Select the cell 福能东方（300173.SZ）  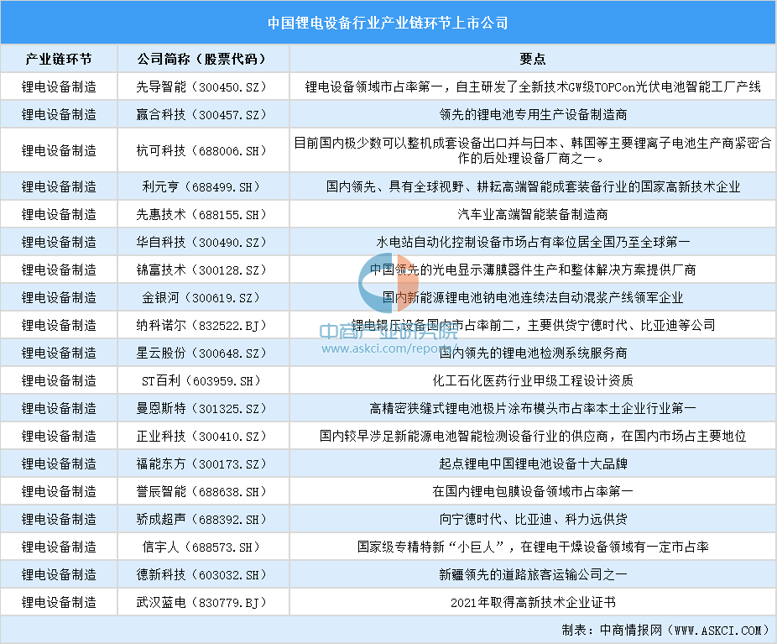[x=203, y=464]
